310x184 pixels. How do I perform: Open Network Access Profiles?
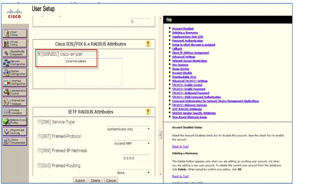[x=15, y=121]
